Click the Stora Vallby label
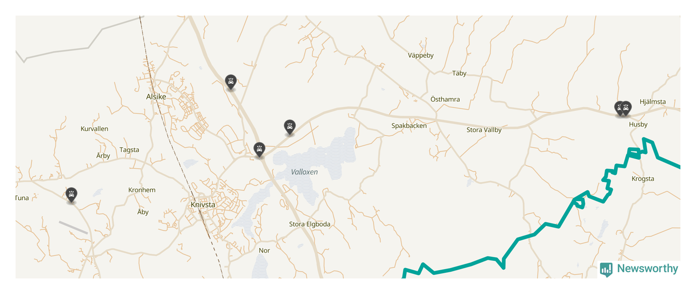Image resolution: width=696 pixels, height=294 pixels. coord(484,130)
